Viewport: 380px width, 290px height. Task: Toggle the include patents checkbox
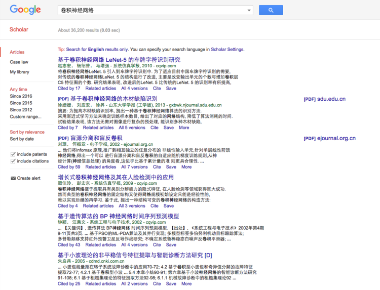[x=13, y=154]
